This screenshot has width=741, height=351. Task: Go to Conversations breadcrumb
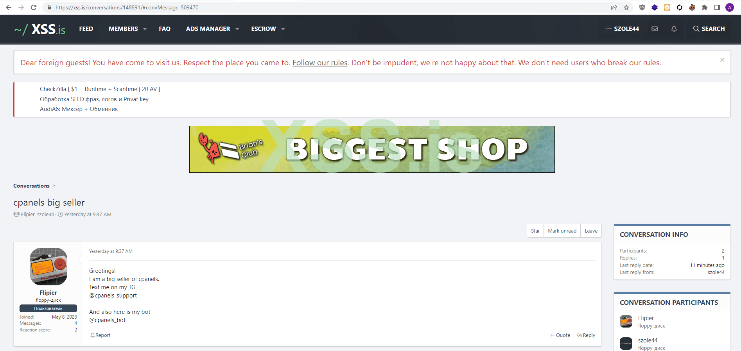[x=31, y=186]
